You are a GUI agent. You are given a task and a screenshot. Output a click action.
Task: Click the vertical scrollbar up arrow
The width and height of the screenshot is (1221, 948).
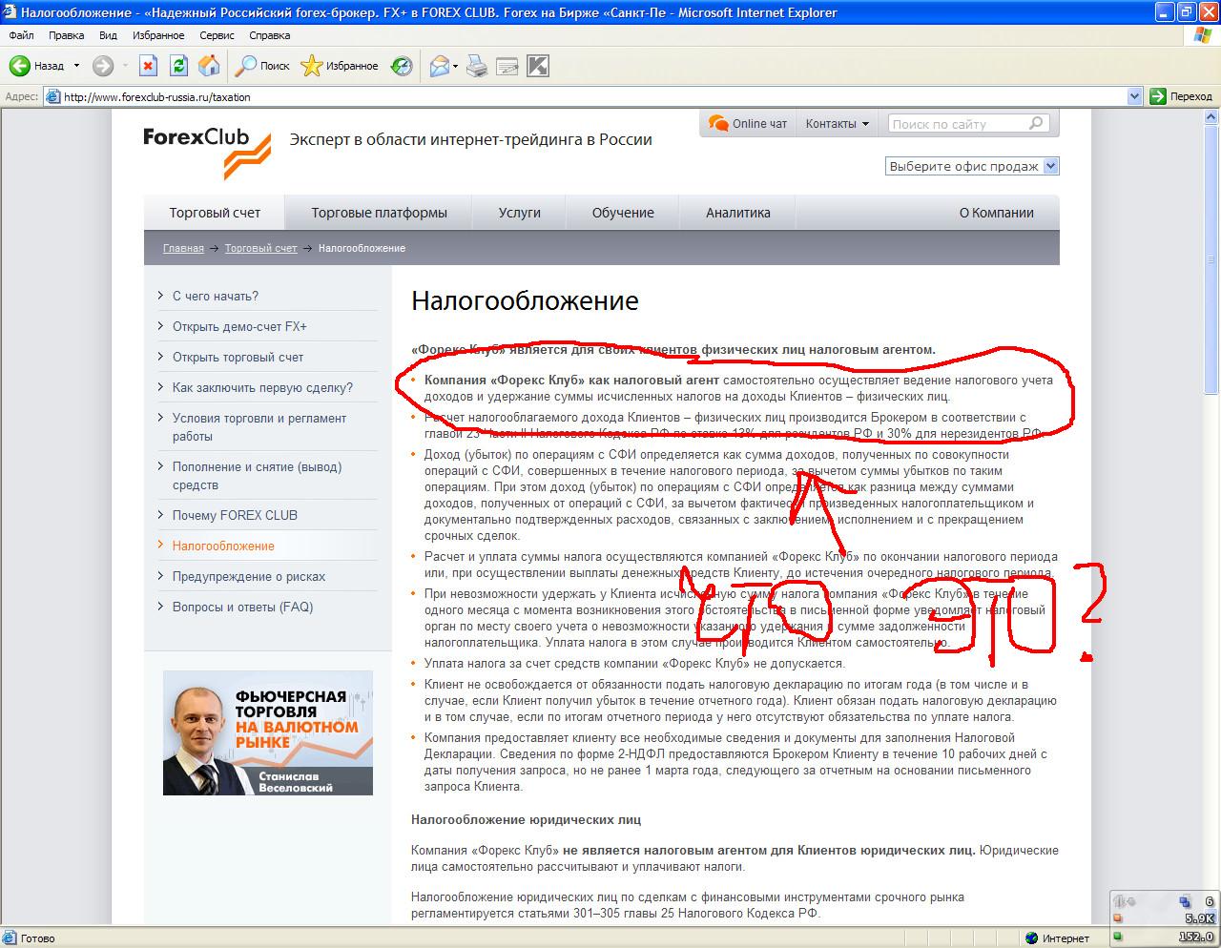(x=1211, y=117)
